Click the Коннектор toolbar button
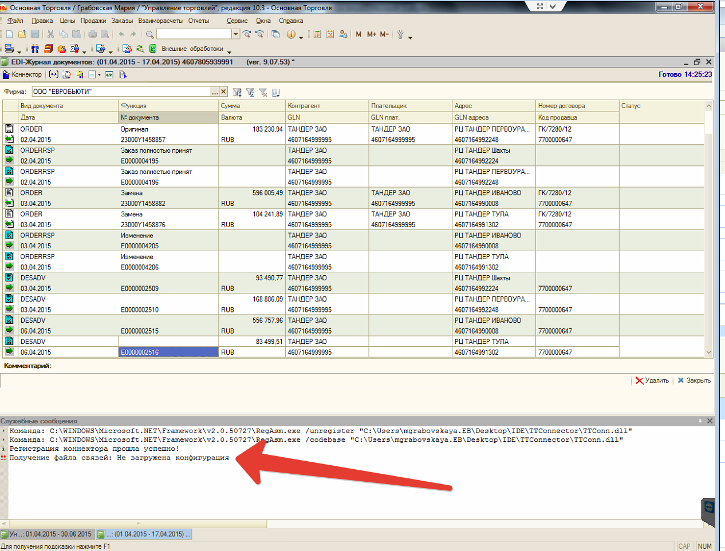Screen dimensions: 725x551 (x=22, y=75)
